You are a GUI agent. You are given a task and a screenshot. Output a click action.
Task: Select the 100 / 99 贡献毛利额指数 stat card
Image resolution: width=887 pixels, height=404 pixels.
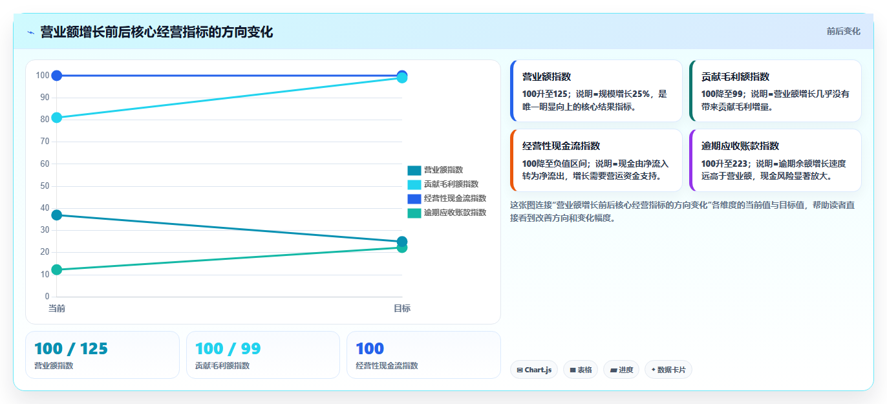263,355
